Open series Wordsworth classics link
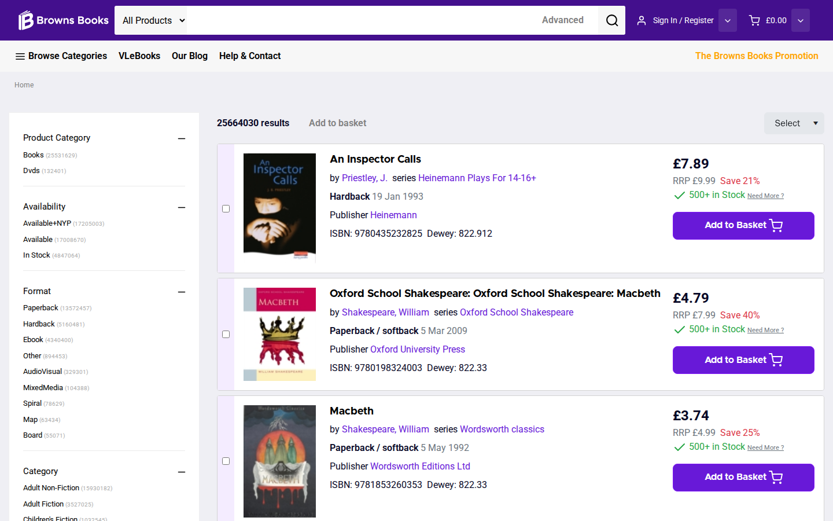This screenshot has width=833, height=521. click(502, 429)
